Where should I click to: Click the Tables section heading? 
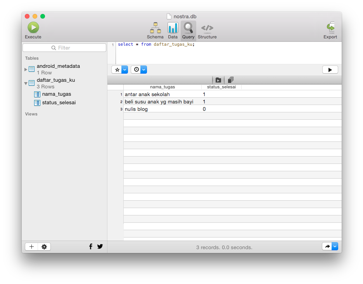32,58
